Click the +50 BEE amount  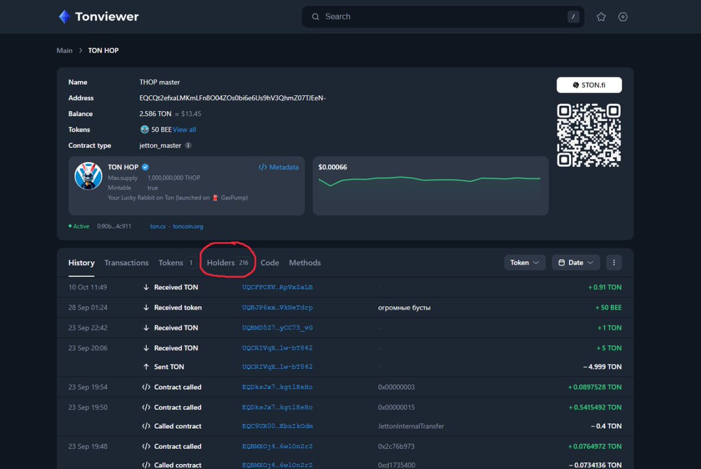coord(608,308)
